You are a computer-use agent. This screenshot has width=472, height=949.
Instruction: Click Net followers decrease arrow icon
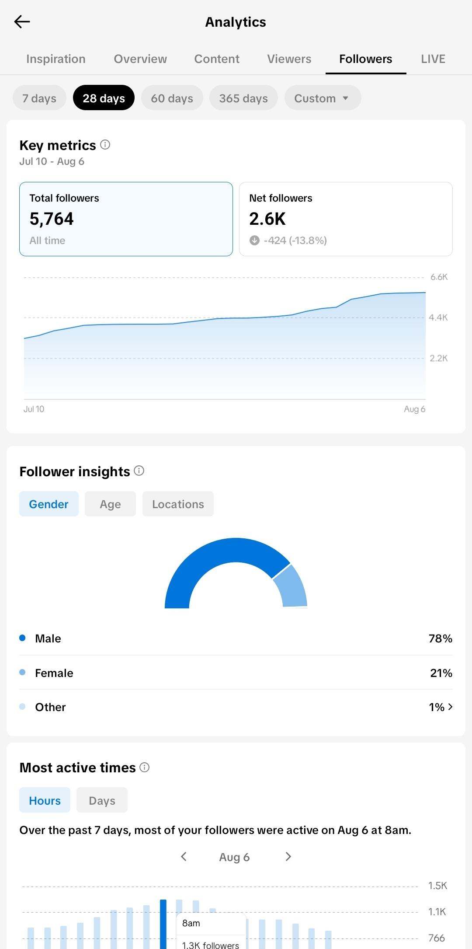click(254, 240)
